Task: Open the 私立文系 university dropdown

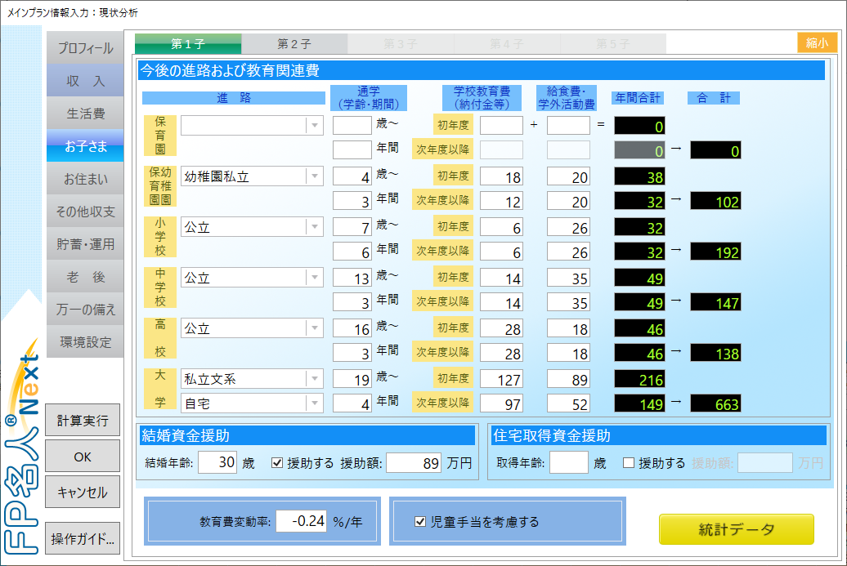Action: coord(314,379)
